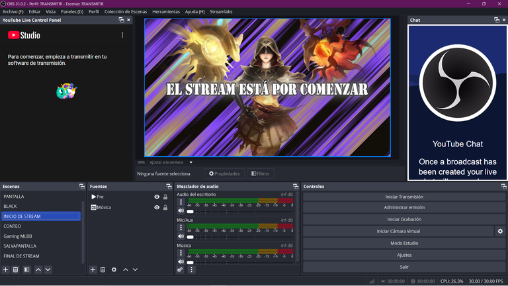Viewport: 508px width, 286px height.
Task: Open Perfil menu
Action: (x=94, y=12)
